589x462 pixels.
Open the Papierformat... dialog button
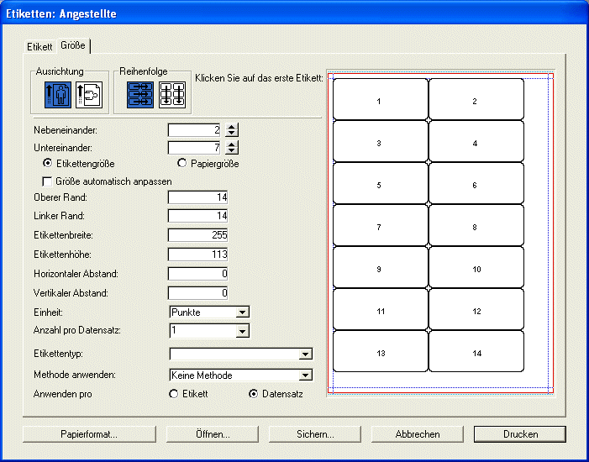[89, 434]
